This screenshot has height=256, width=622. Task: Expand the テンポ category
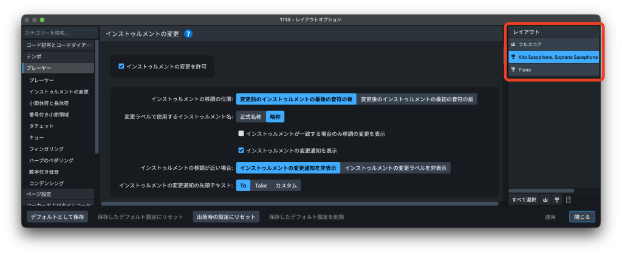coord(33,56)
